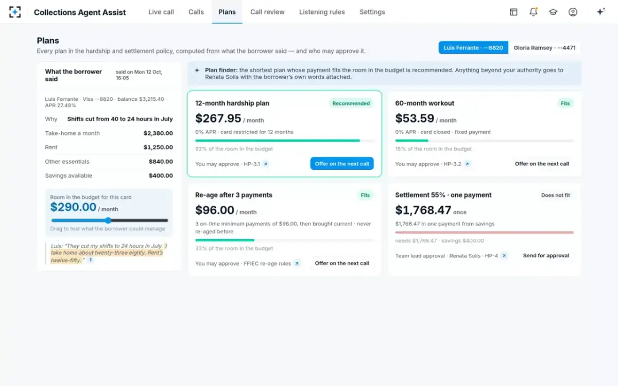
Task: Open HP-3.1 policy link arrow icon
Action: click(x=266, y=164)
